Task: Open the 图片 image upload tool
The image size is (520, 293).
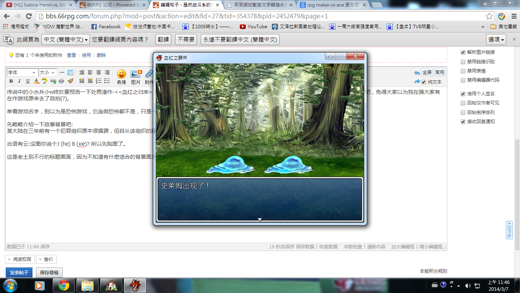Action: pyautogui.click(x=136, y=77)
